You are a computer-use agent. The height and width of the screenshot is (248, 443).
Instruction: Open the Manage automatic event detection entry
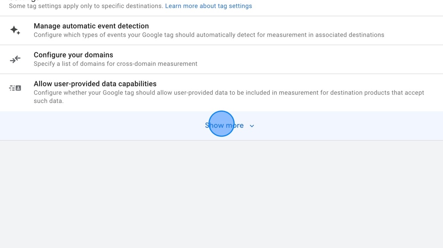click(91, 26)
